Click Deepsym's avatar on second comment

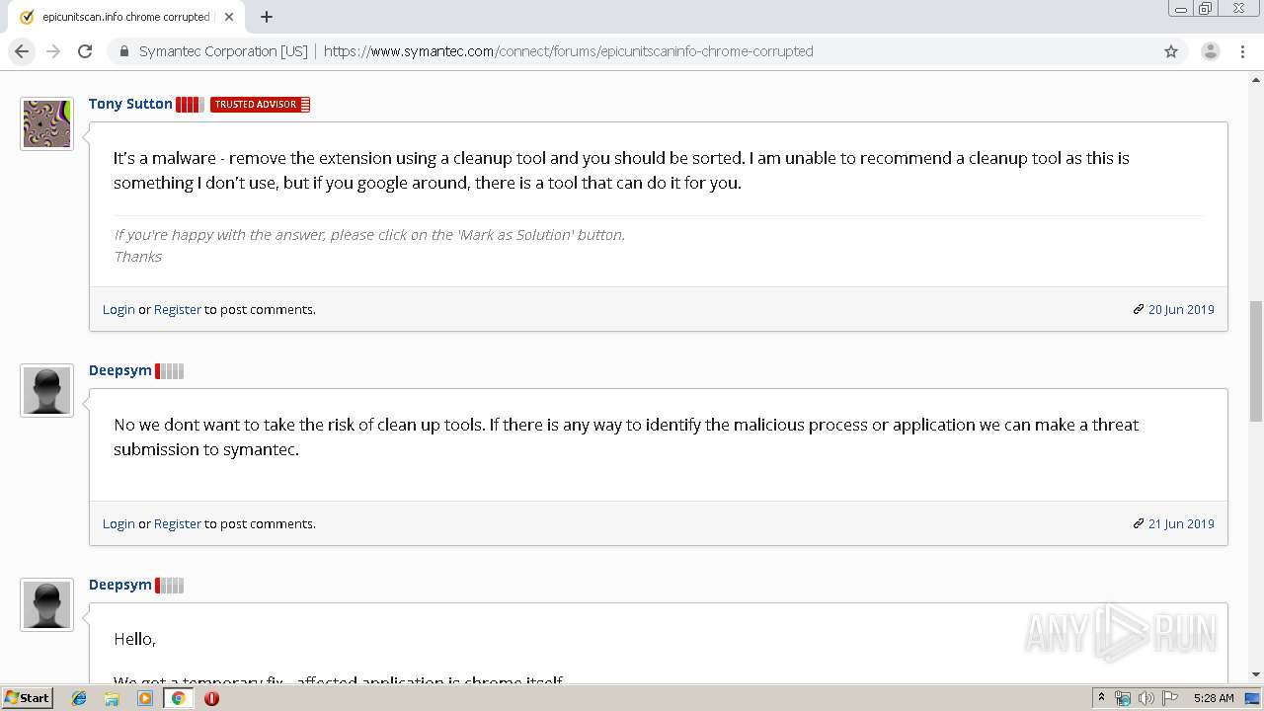(x=46, y=390)
